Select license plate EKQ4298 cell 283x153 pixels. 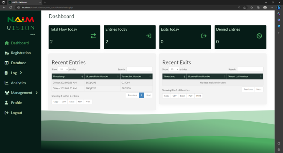pyautogui.click(x=102, y=83)
